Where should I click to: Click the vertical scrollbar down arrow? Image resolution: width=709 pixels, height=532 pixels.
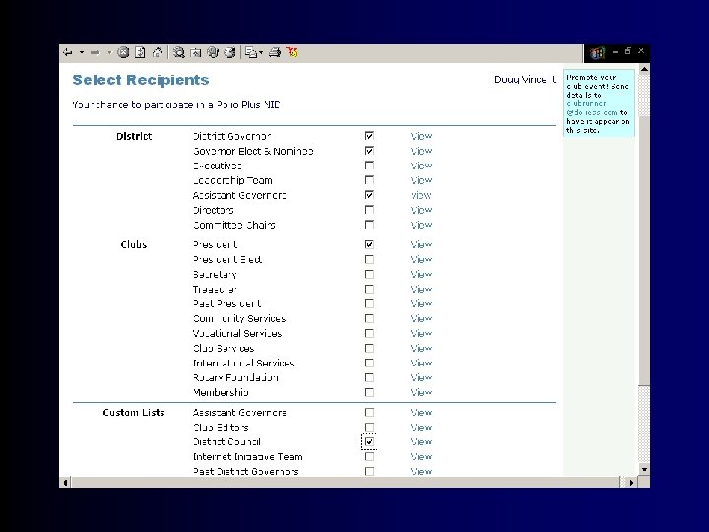click(644, 470)
